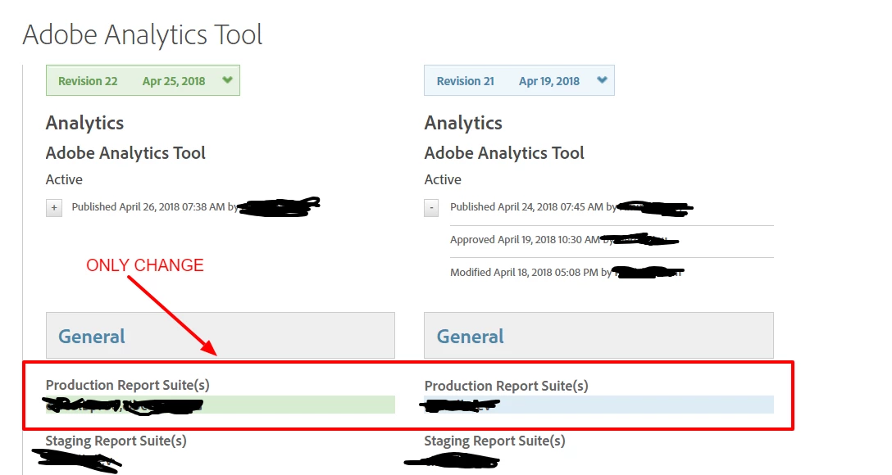Click the Analytics heading under Revision 21
The image size is (892, 475).
tap(463, 124)
